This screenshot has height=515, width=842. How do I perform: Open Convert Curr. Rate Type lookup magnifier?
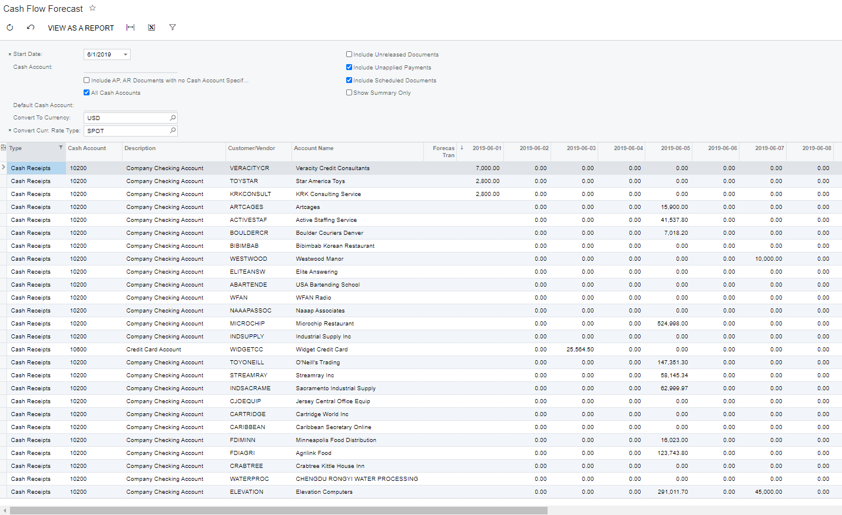click(173, 131)
